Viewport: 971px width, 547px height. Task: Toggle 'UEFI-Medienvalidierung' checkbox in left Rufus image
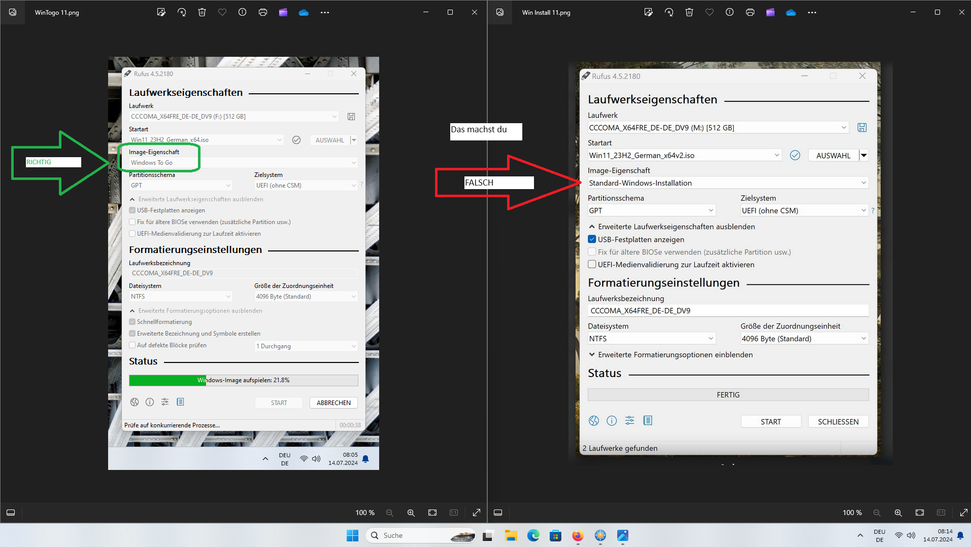pos(132,234)
